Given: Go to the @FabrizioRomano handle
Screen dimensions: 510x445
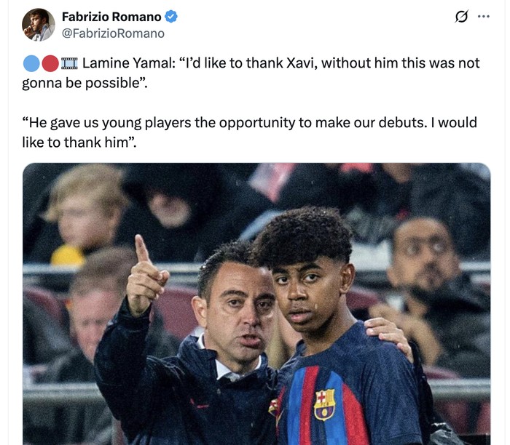Looking at the screenshot, I should click(x=113, y=33).
